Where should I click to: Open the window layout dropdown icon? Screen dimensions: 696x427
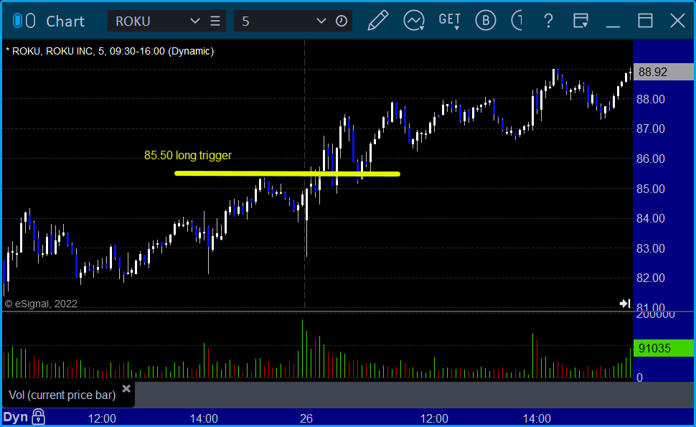pos(580,20)
